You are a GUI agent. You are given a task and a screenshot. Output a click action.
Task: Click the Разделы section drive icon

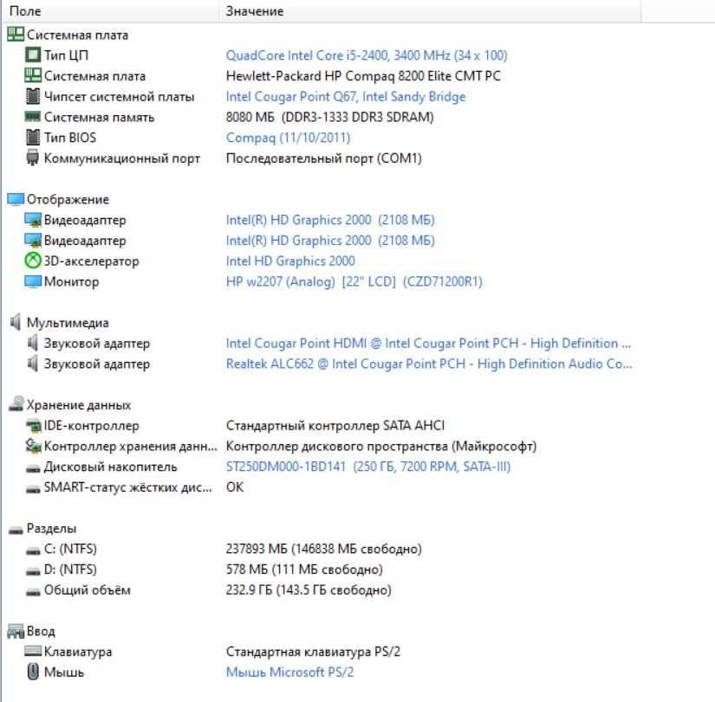click(x=16, y=530)
